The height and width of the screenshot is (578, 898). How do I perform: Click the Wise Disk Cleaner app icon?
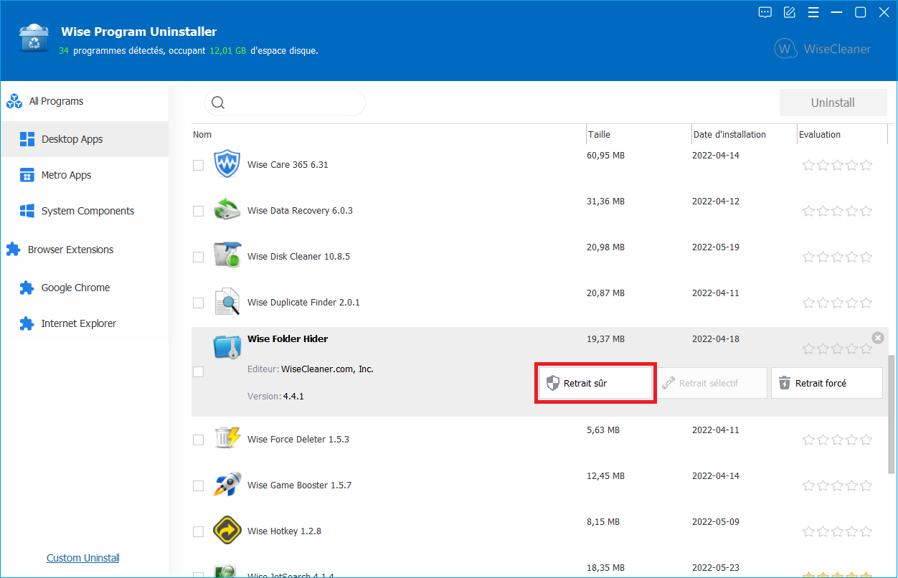[227, 256]
